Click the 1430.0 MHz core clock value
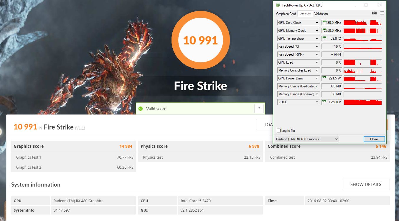The height and width of the screenshot is (221, 399). [x=332, y=23]
